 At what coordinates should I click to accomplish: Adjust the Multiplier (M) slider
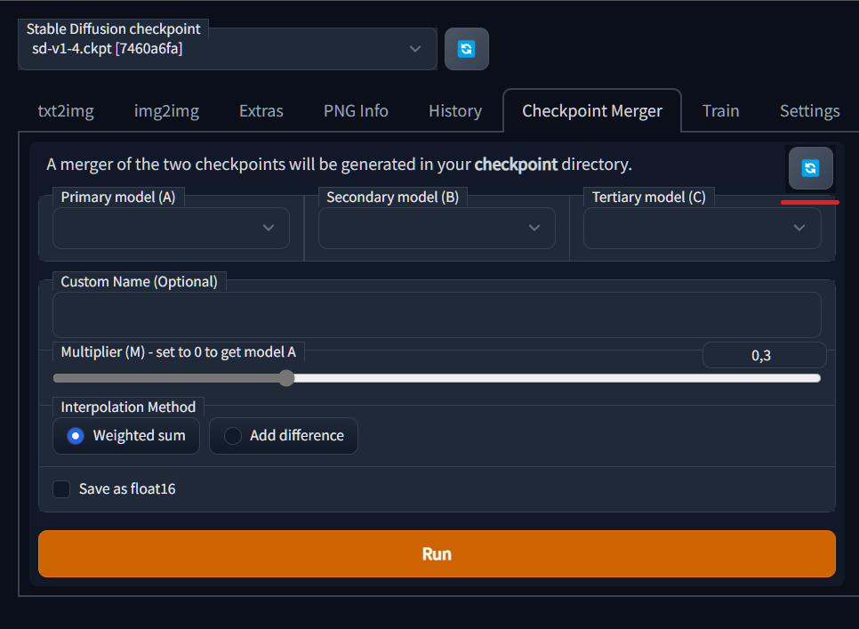click(286, 378)
